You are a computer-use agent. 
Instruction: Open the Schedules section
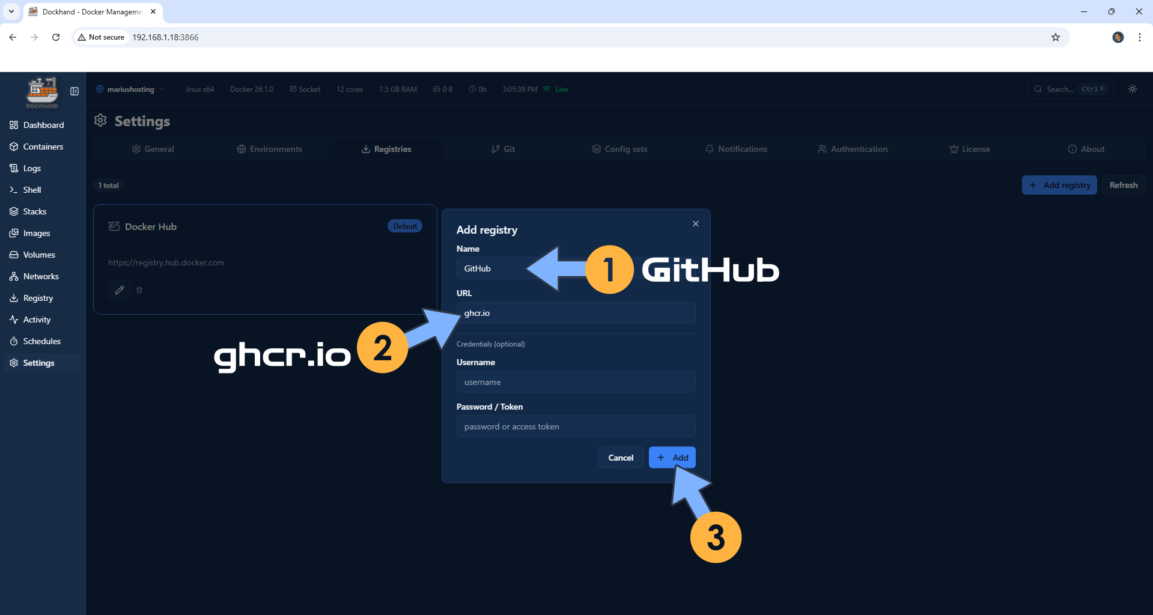[x=41, y=341]
